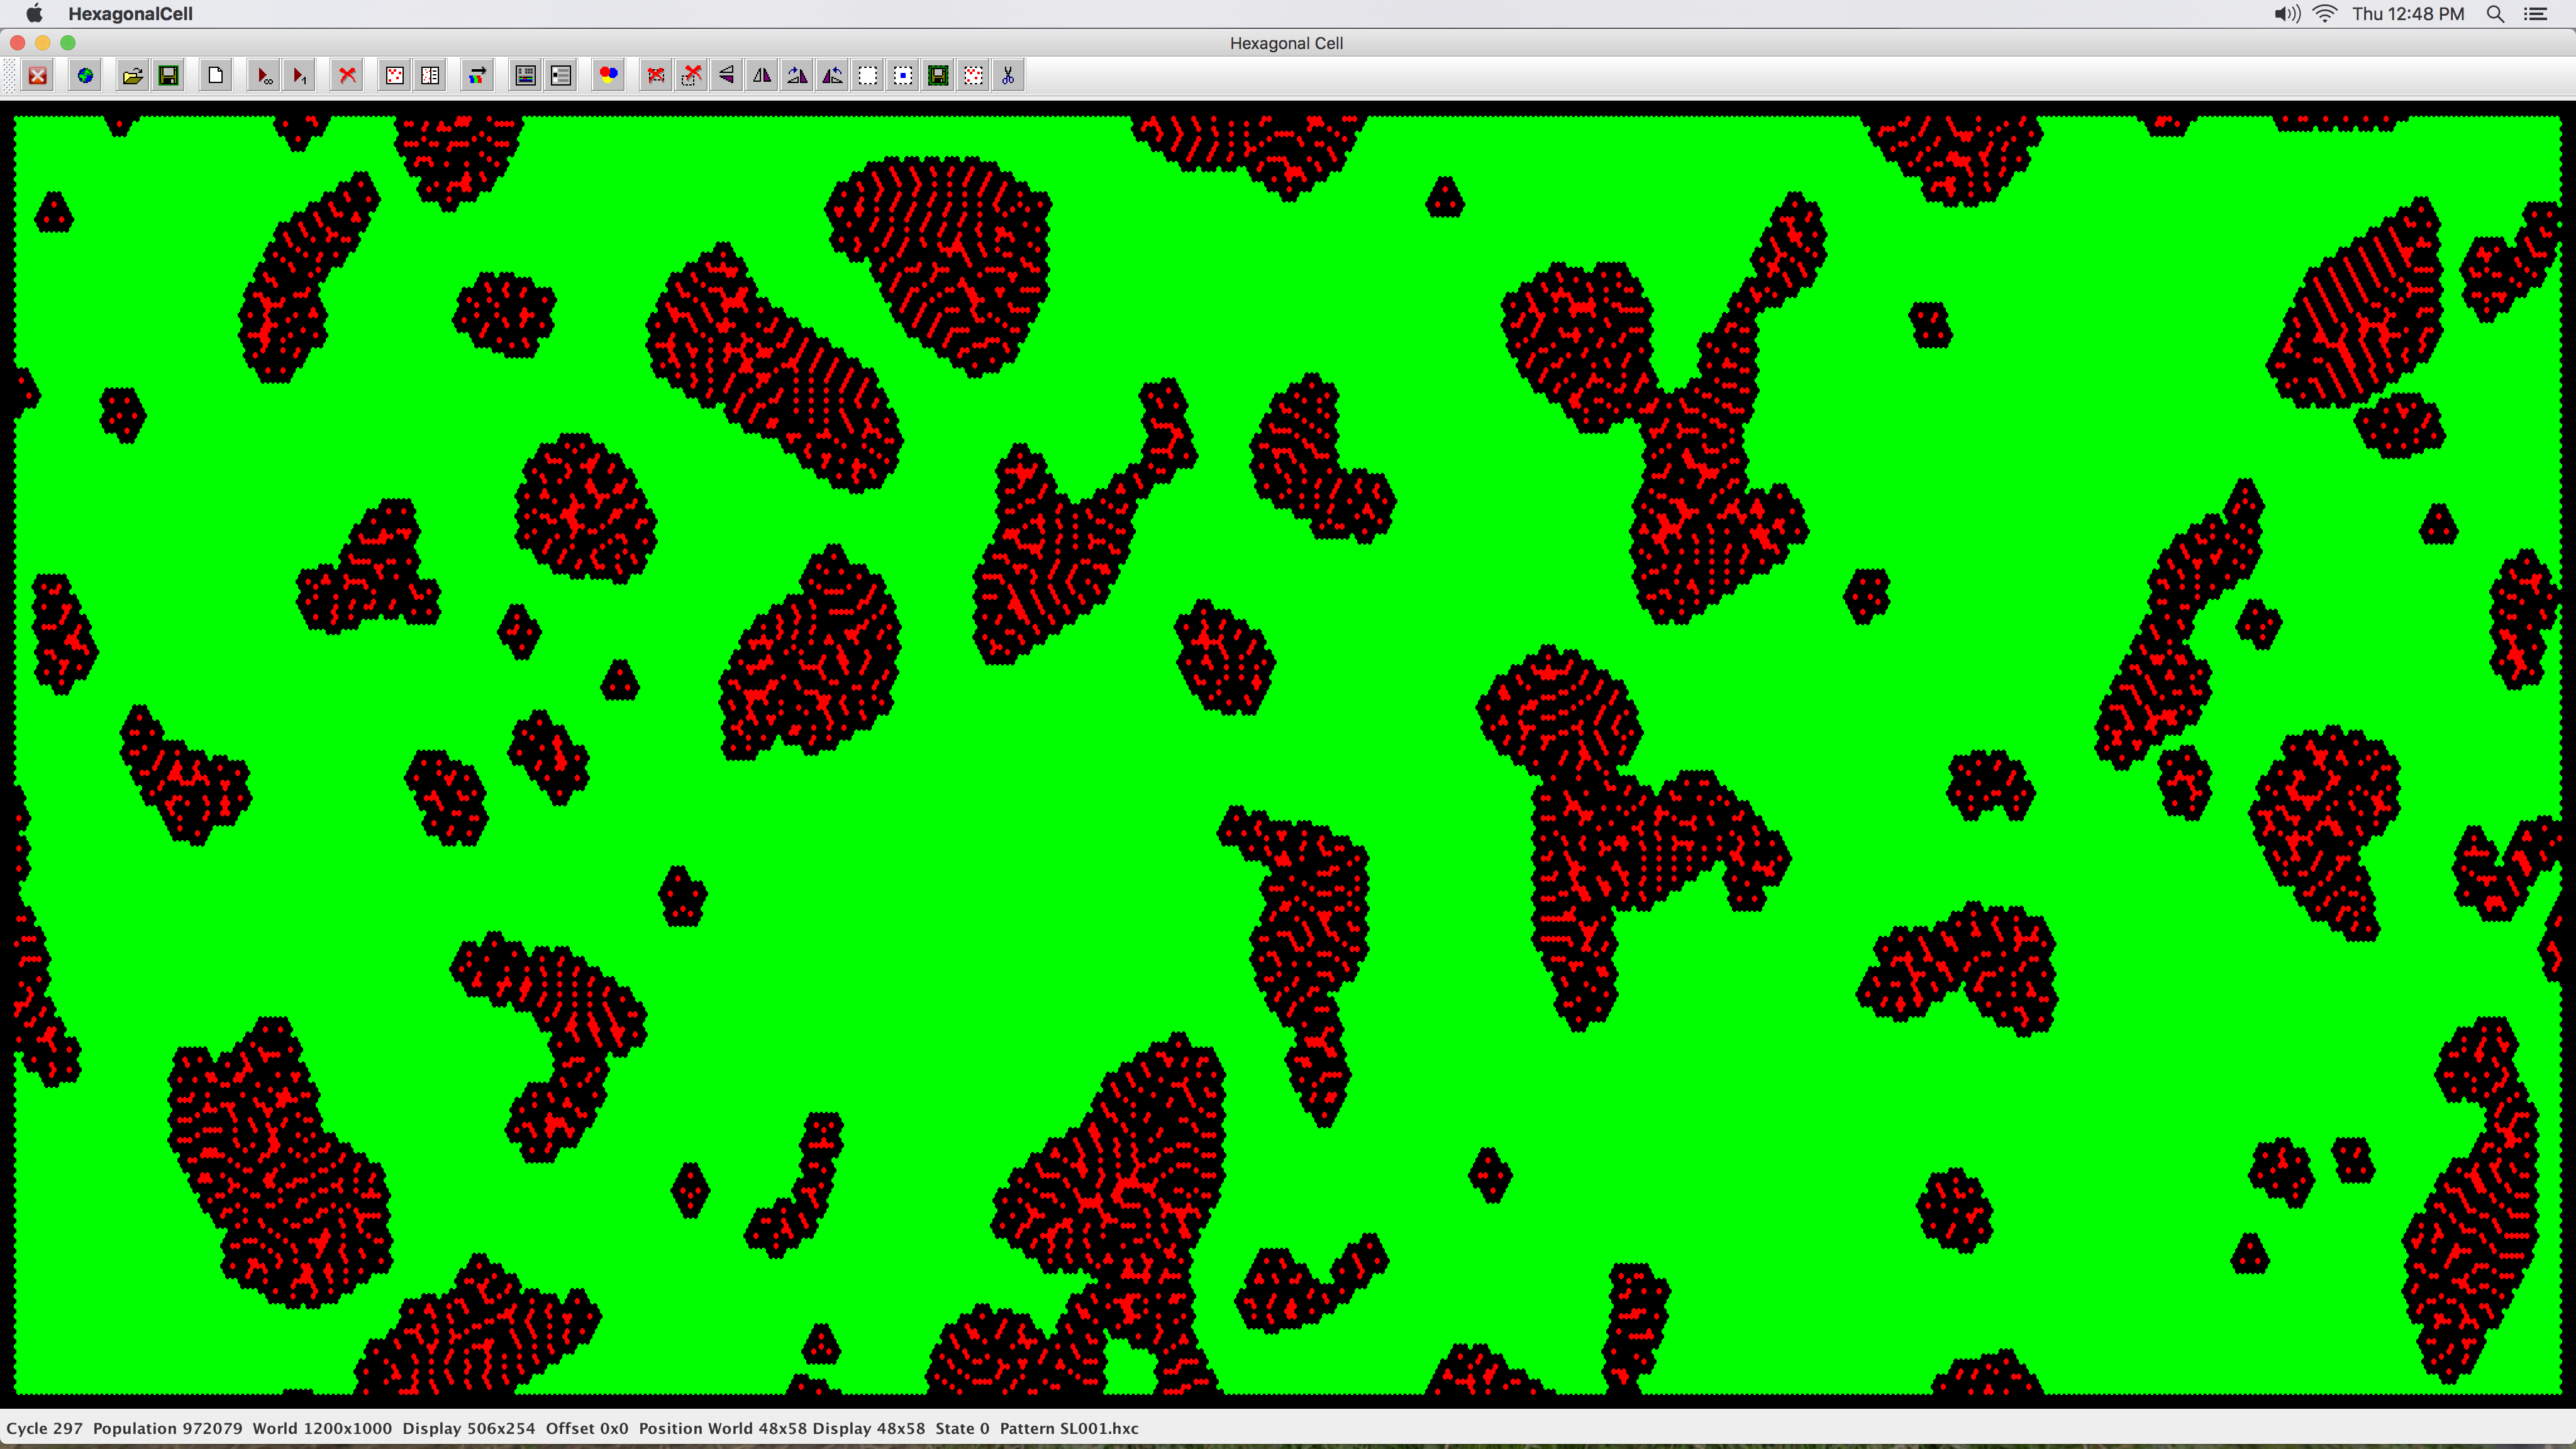Open the globe world settings icon

[85, 76]
